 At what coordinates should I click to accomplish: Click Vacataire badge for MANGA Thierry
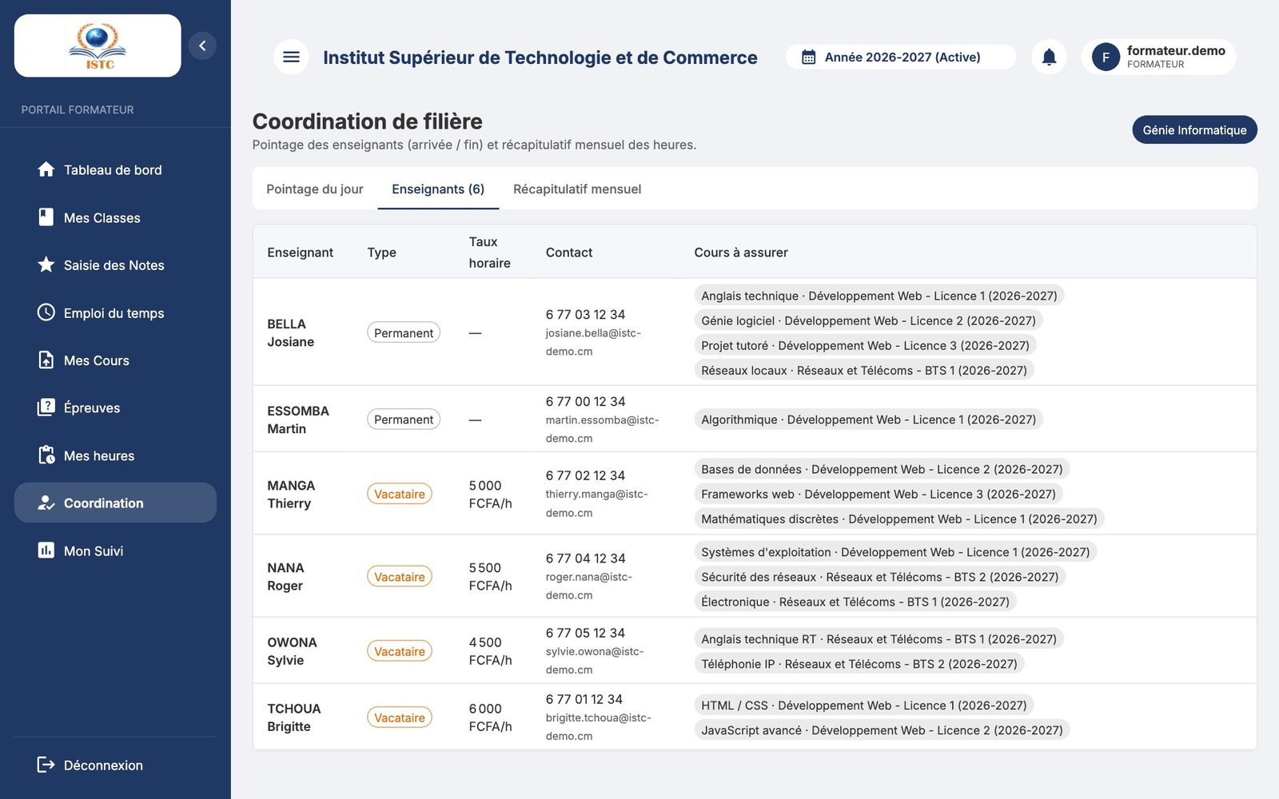tap(400, 494)
